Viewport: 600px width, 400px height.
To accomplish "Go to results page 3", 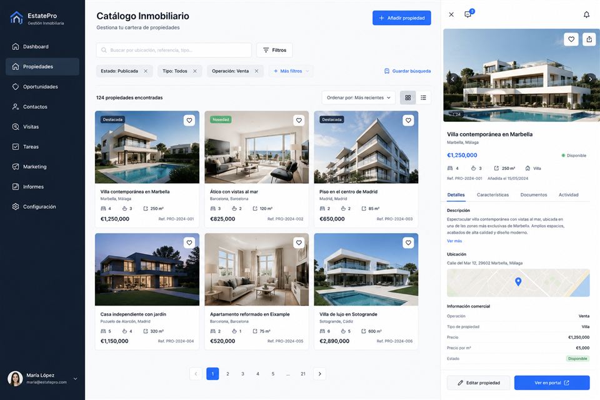I will point(242,374).
